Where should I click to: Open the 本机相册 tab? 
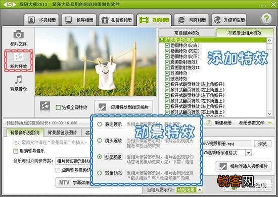41,20
